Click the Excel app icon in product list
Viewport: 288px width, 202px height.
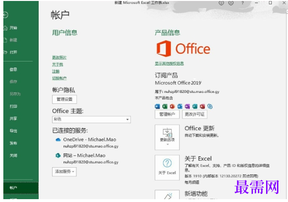coord(165,106)
